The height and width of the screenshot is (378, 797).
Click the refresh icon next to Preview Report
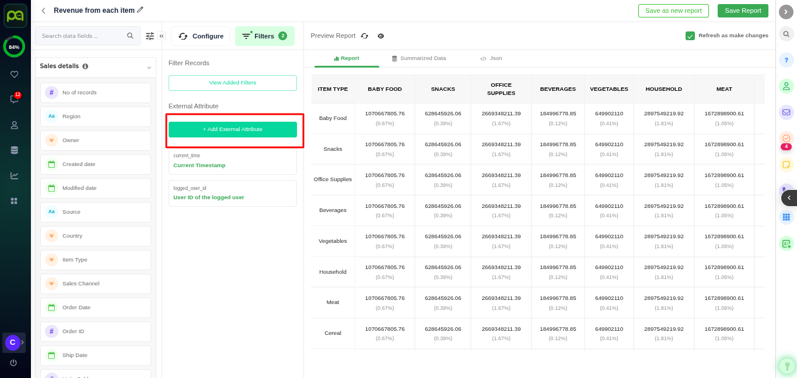point(365,36)
